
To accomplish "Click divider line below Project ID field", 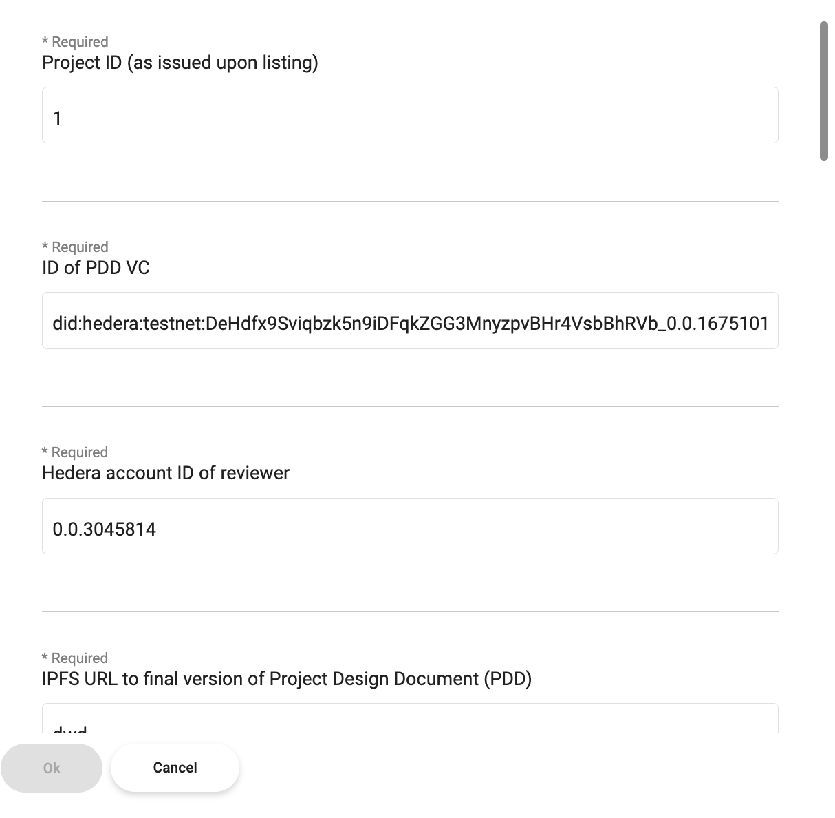I will click(410, 202).
